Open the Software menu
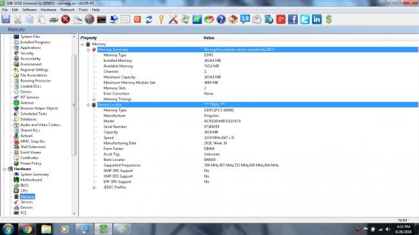 (x=29, y=10)
